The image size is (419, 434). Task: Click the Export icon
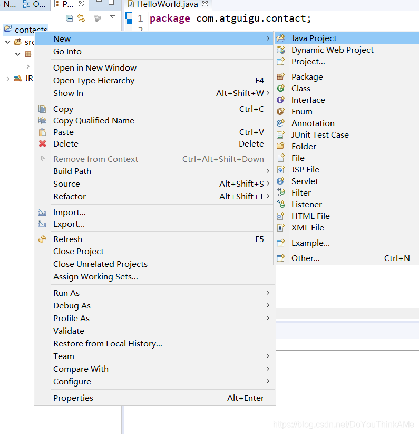point(42,224)
